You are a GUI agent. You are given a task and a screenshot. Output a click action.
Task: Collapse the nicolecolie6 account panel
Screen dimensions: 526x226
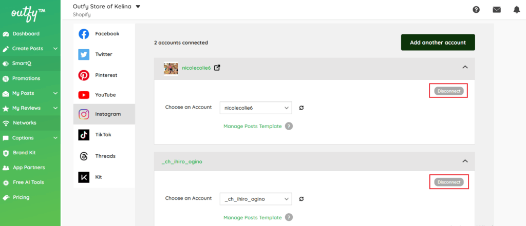tap(465, 67)
